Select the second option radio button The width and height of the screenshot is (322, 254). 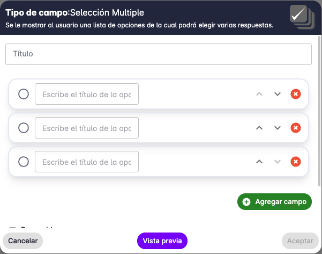(24, 128)
